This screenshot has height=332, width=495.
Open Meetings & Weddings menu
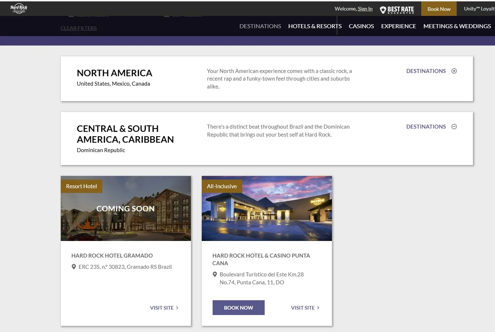pos(457,26)
